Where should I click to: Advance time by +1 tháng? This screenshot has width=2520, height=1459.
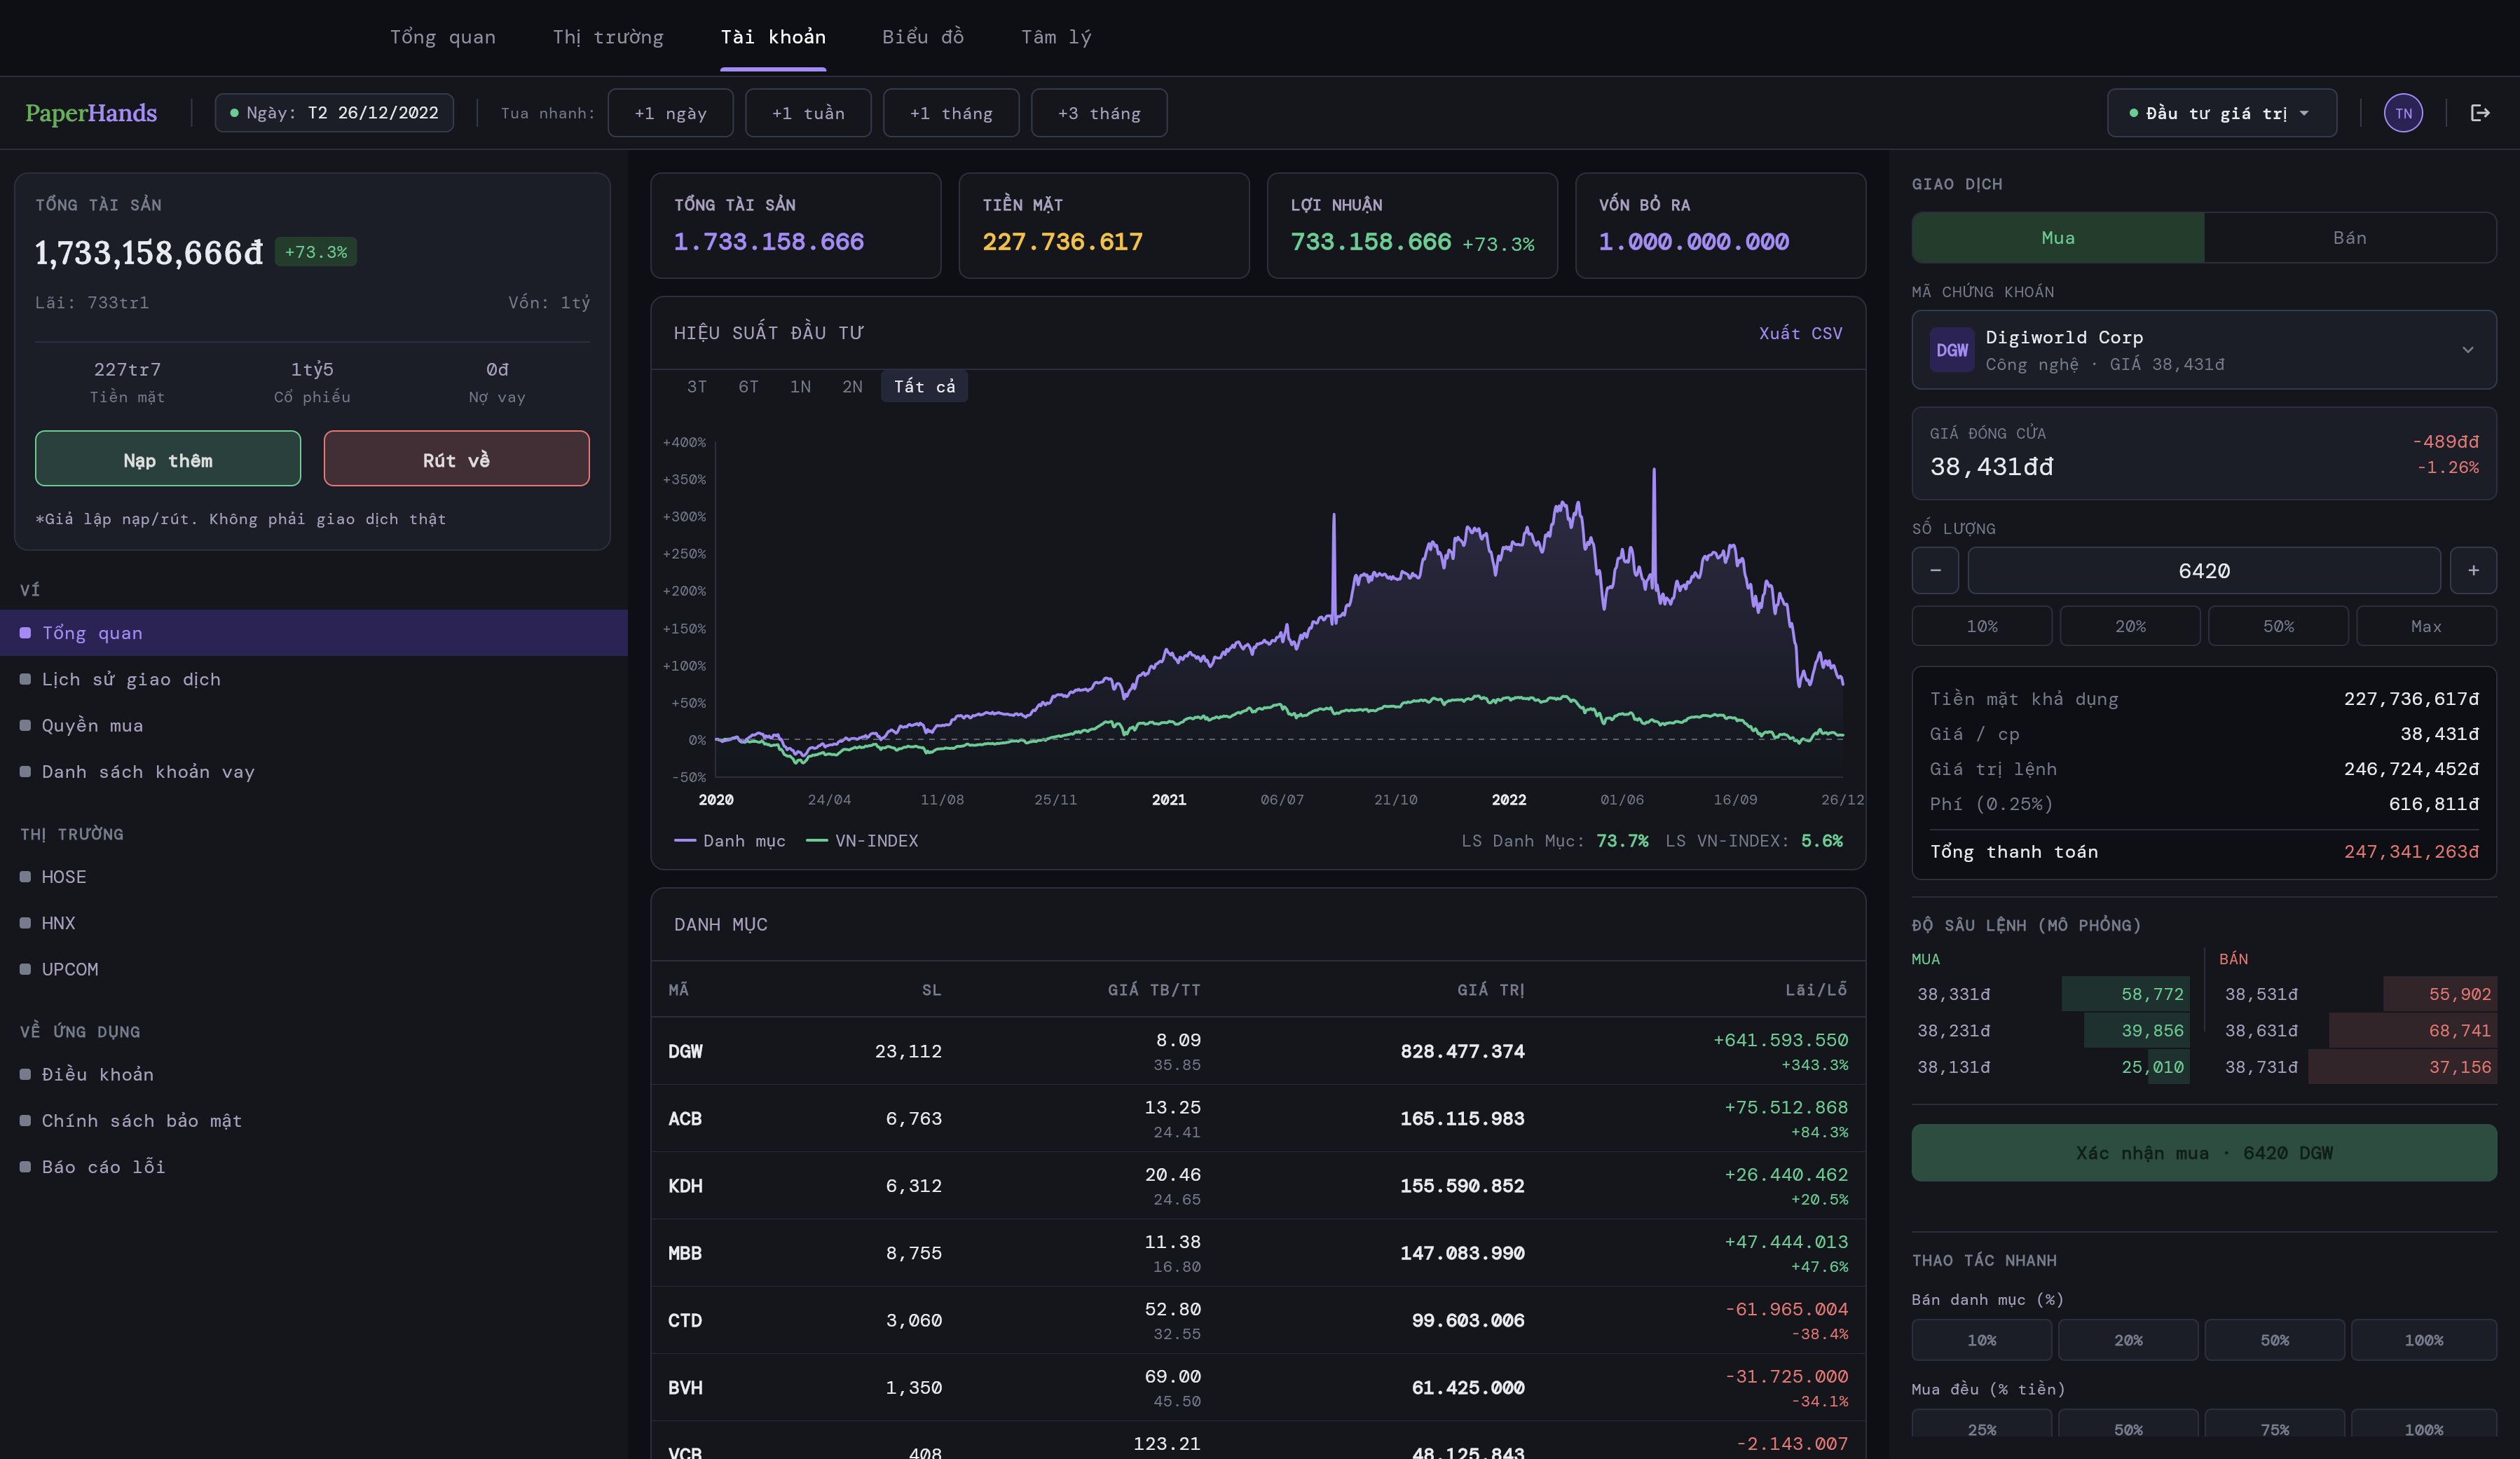tap(950, 112)
